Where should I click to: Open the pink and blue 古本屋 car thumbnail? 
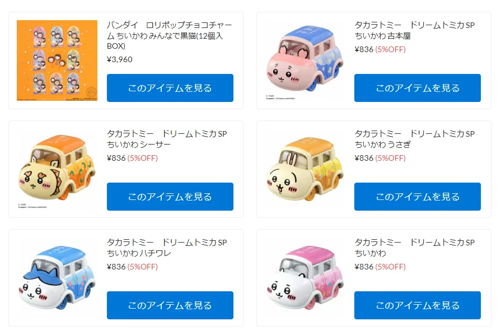pyautogui.click(x=305, y=61)
